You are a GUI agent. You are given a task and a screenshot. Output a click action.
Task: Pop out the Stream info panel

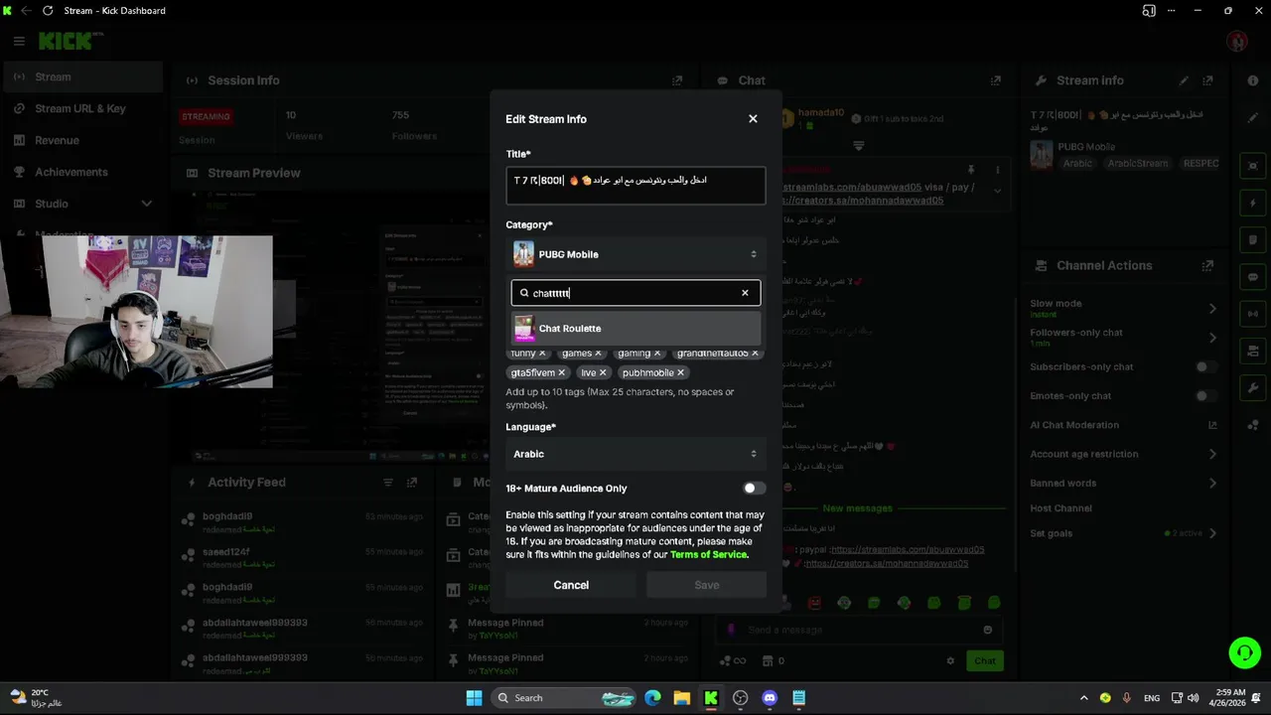(x=1207, y=80)
